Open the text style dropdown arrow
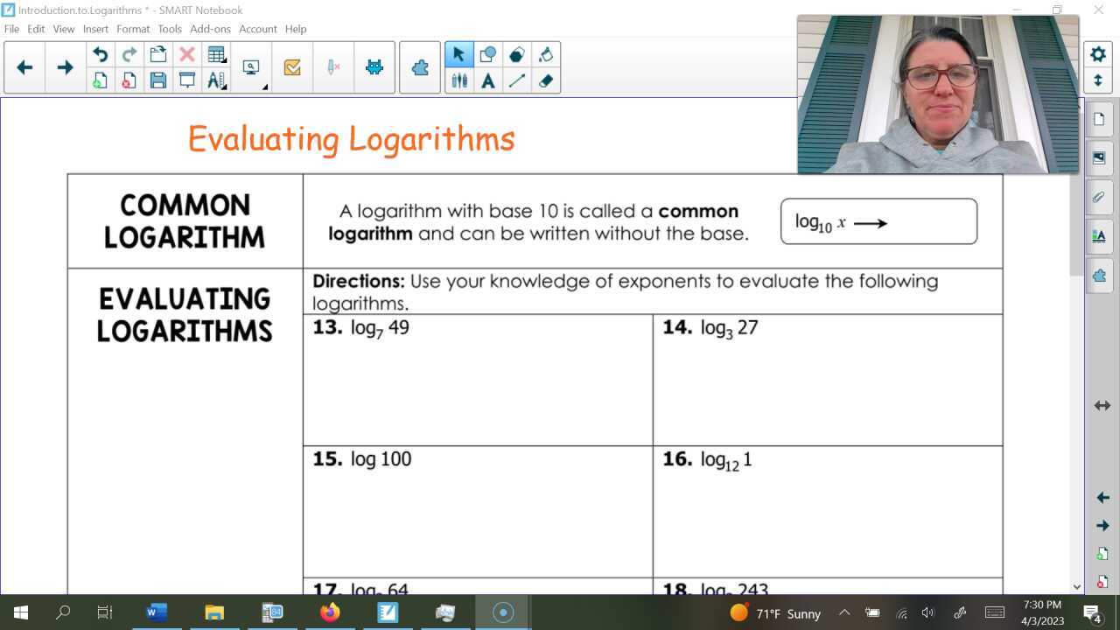Viewport: 1120px width, 630px height. [224, 87]
